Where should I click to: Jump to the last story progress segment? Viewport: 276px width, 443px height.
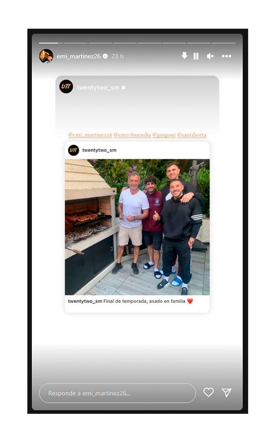[x=223, y=43]
